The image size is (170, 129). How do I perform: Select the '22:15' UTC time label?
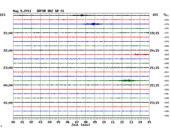pyautogui.click(x=155, y=85)
